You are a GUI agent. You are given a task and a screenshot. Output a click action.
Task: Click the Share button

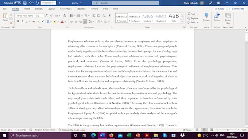click(220, 9)
